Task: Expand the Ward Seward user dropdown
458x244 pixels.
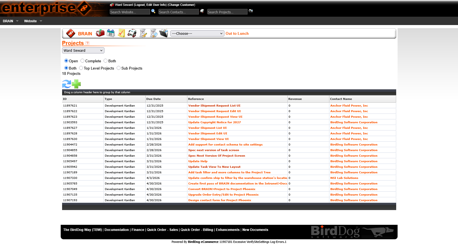Action: 83,50
